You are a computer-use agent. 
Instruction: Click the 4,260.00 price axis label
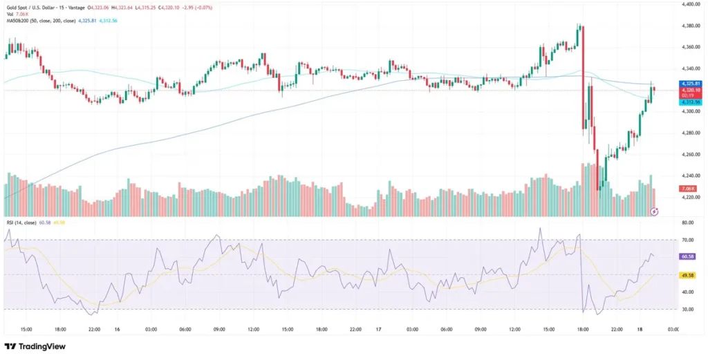click(691, 154)
